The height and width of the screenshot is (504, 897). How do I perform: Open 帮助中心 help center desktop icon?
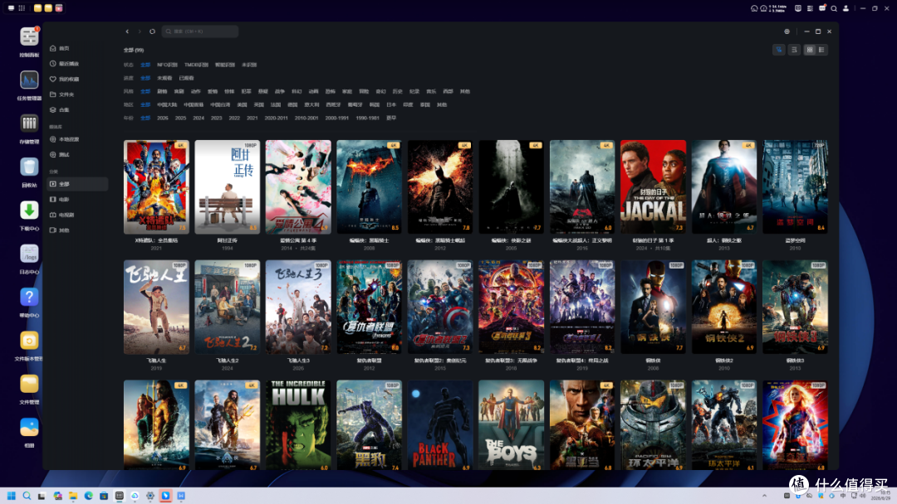(29, 302)
